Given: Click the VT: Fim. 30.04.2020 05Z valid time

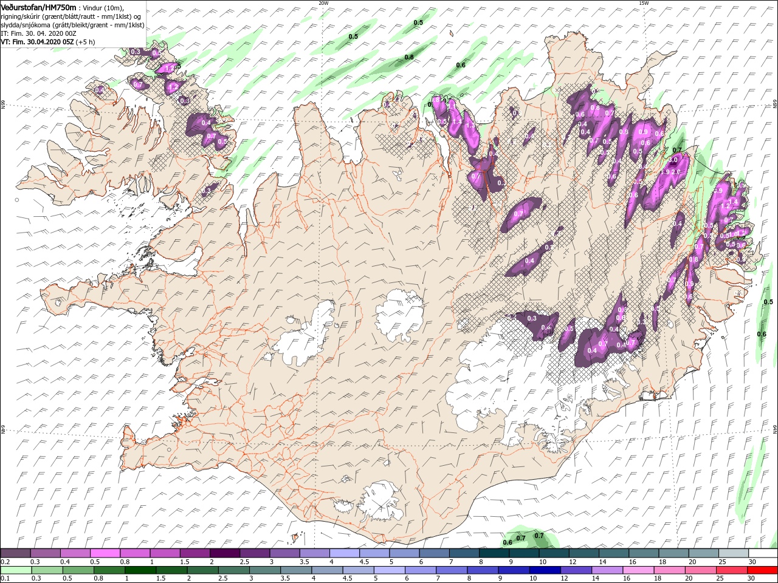Looking at the screenshot, I should point(37,42).
